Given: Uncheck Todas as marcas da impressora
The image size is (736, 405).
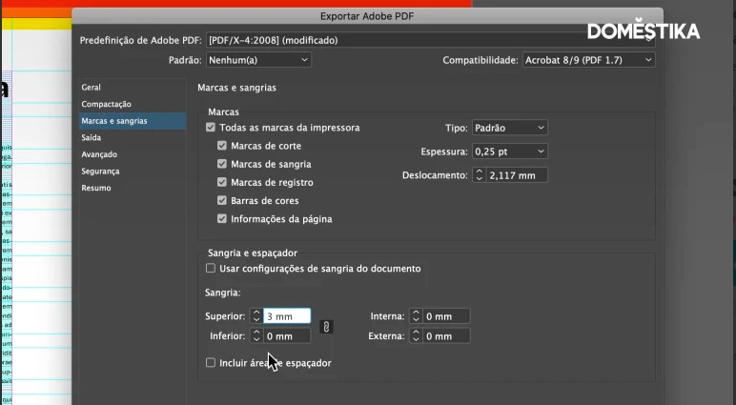Looking at the screenshot, I should pyautogui.click(x=211, y=128).
